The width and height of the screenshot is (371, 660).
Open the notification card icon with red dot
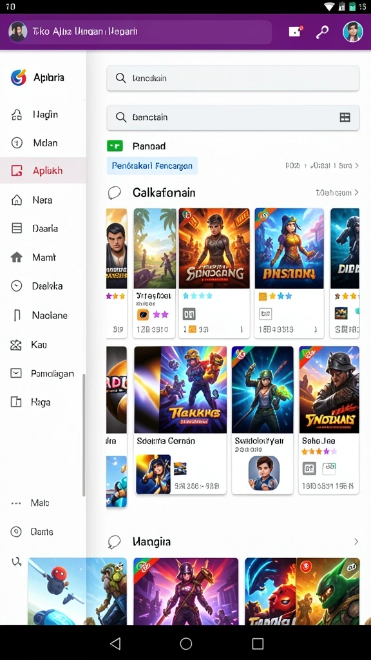coord(296,32)
